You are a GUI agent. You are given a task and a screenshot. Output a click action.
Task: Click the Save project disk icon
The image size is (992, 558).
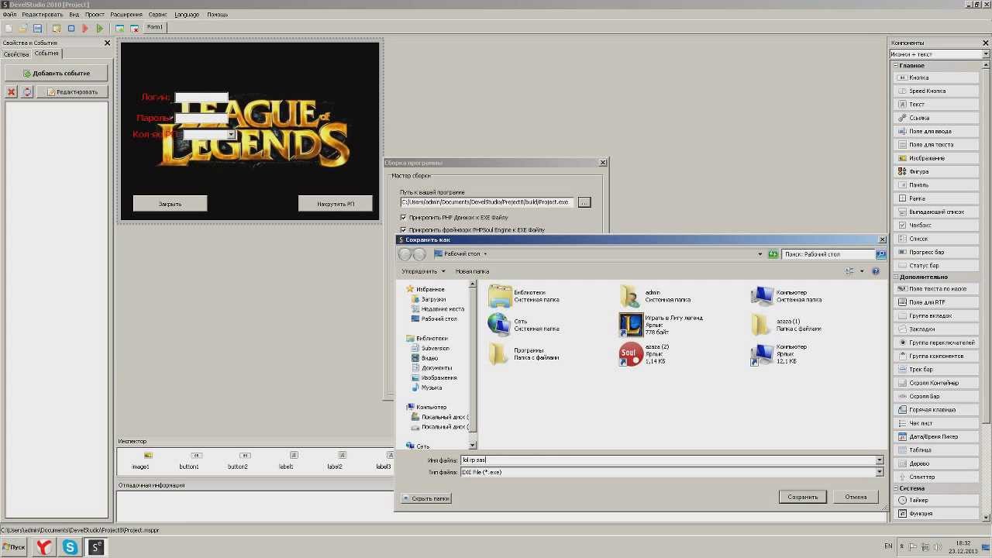click(37, 28)
